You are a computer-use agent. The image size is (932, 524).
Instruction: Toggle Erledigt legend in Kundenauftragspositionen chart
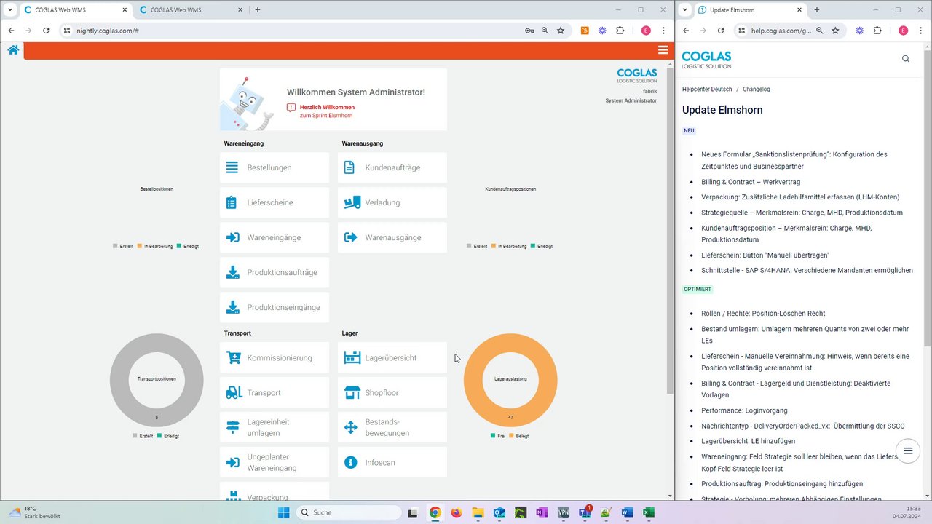tap(542, 247)
